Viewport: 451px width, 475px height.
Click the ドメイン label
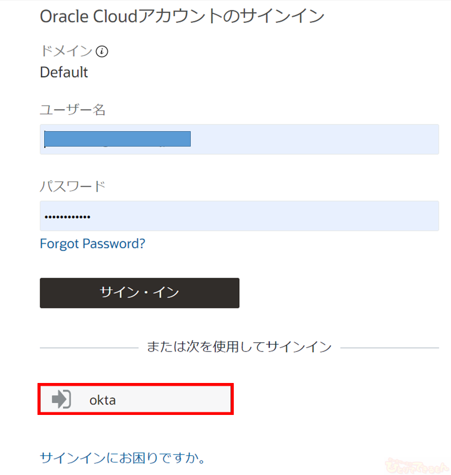66,51
